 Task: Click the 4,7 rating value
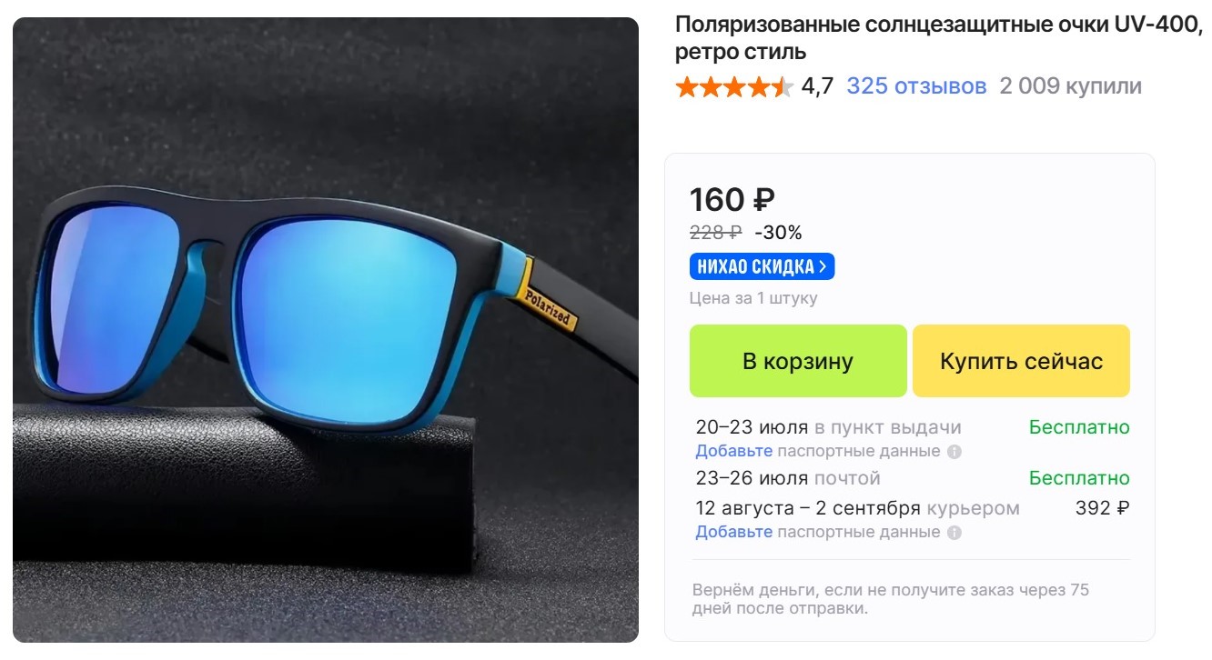click(x=817, y=86)
